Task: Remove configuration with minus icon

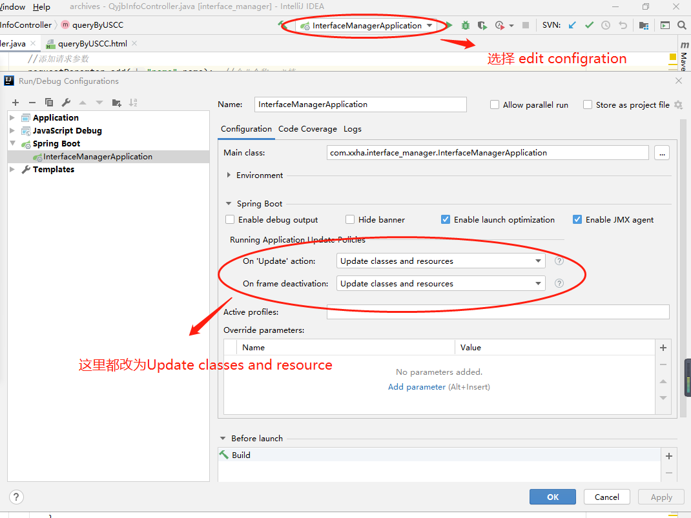Action: pyautogui.click(x=32, y=103)
